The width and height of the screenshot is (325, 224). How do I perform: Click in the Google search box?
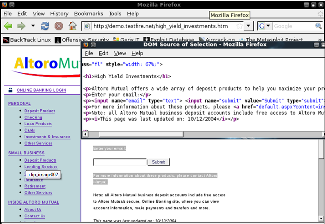tap(293, 26)
